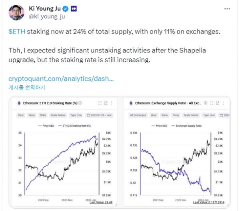
Task: Open the All Exchanges dropdown
Action: coord(138,115)
